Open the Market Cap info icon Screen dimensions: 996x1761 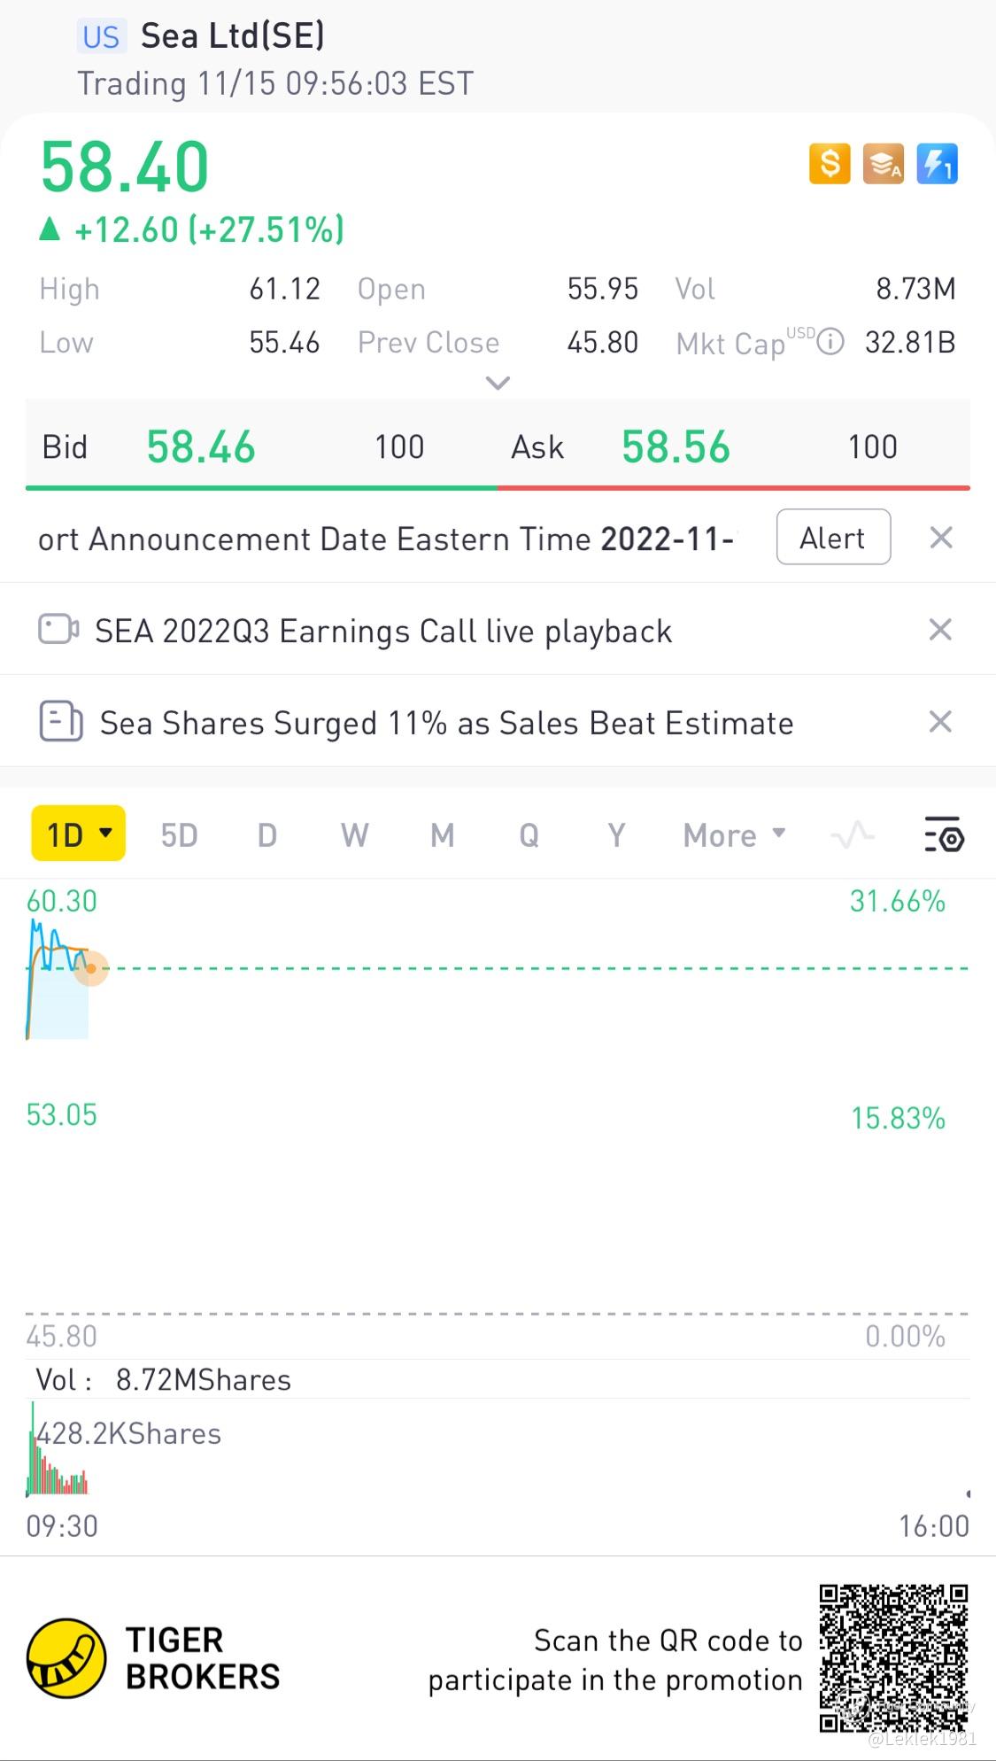(830, 342)
